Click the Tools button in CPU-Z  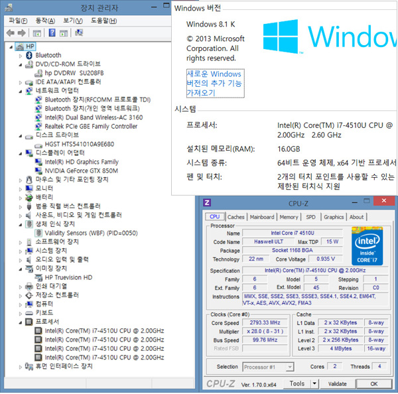click(x=297, y=383)
